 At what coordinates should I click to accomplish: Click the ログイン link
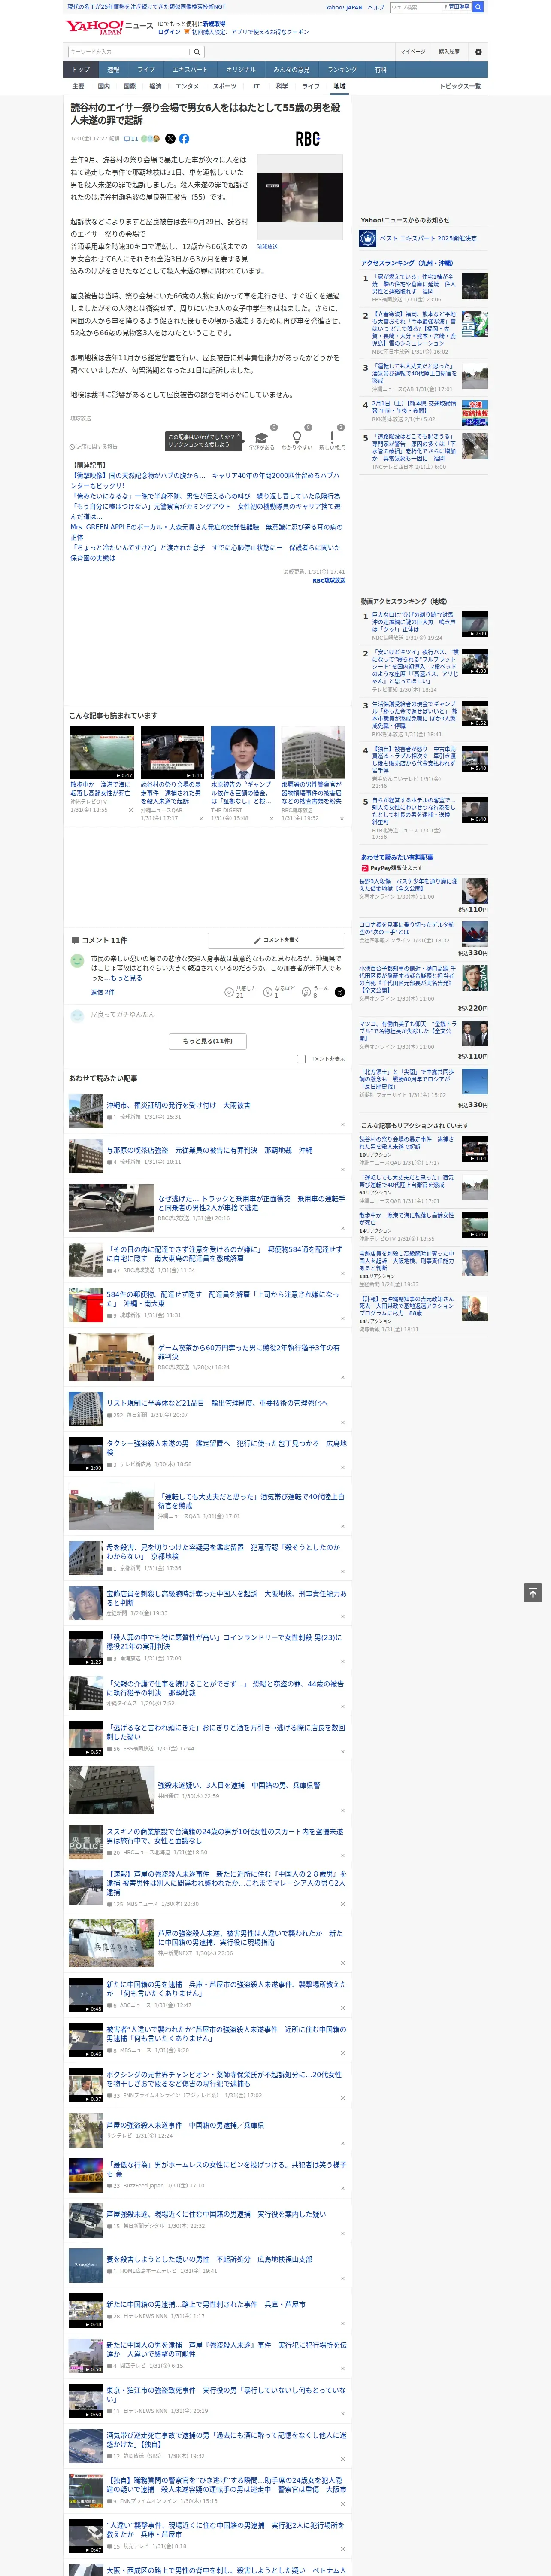coord(170,32)
